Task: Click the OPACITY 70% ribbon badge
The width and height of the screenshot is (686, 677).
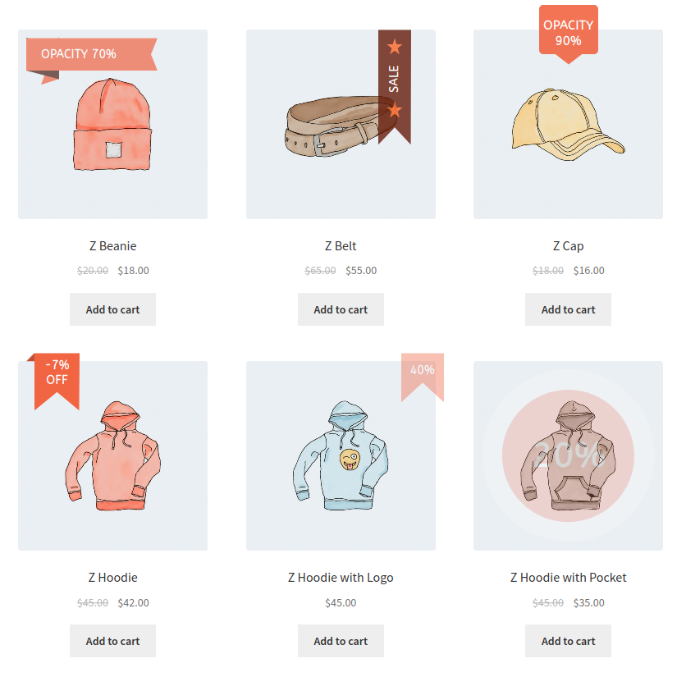Action: 91,54
